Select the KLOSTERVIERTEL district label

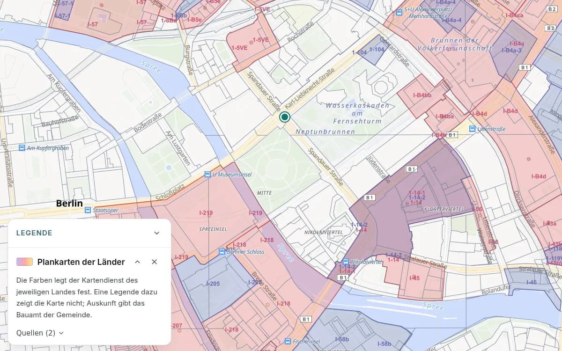click(444, 209)
